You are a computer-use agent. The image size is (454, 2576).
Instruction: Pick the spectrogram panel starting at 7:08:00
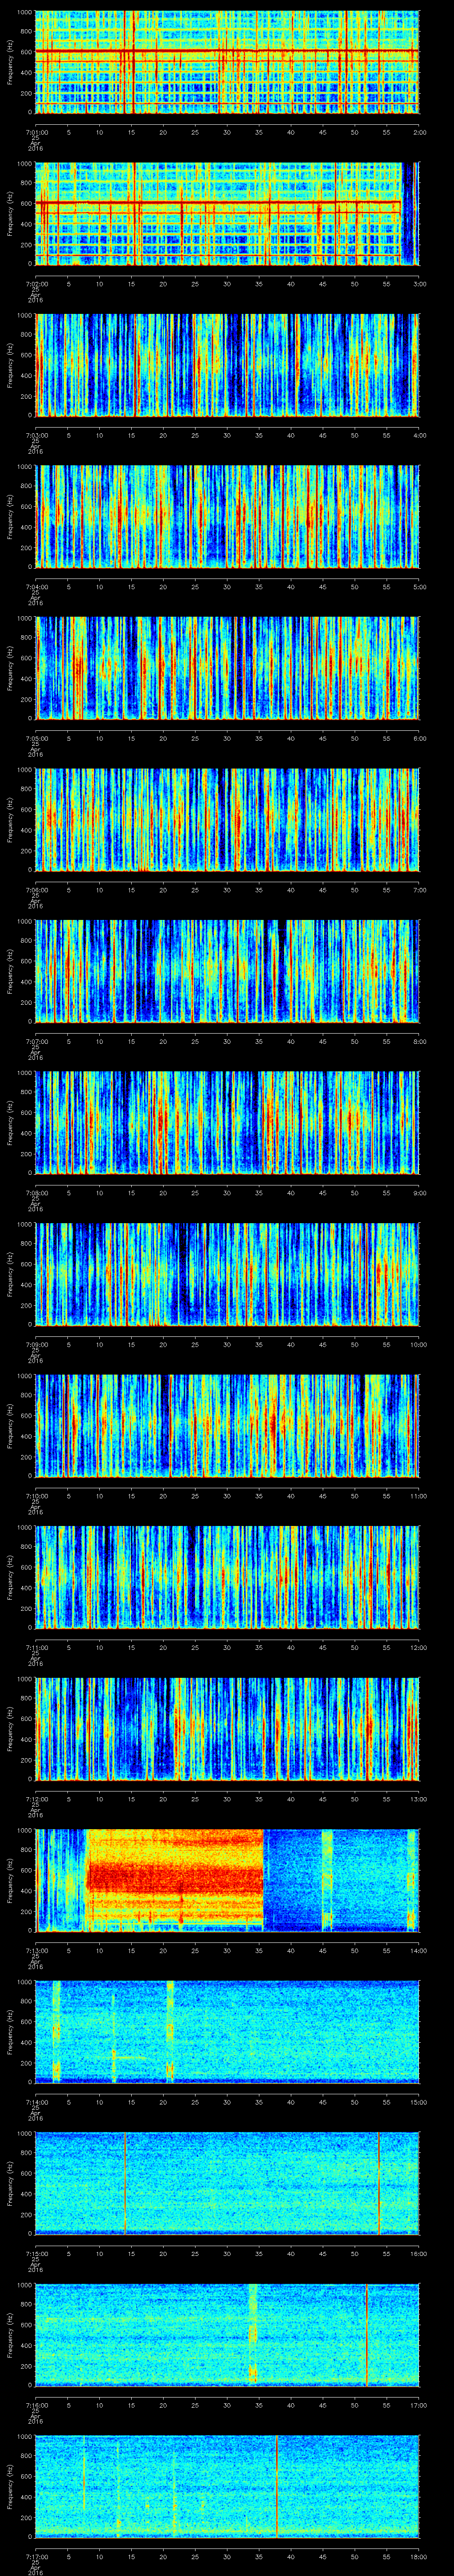[227, 1122]
